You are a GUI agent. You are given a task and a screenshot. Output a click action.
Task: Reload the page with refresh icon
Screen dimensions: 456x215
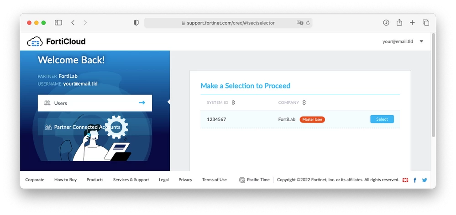point(308,23)
